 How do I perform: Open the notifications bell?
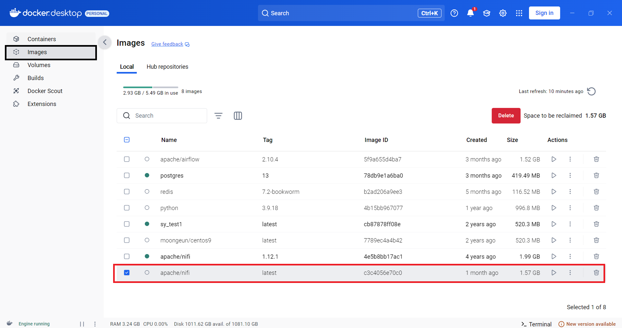[470, 13]
